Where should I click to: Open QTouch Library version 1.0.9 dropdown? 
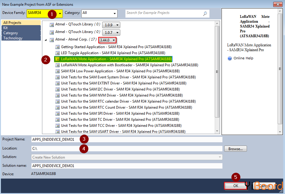click(111, 25)
